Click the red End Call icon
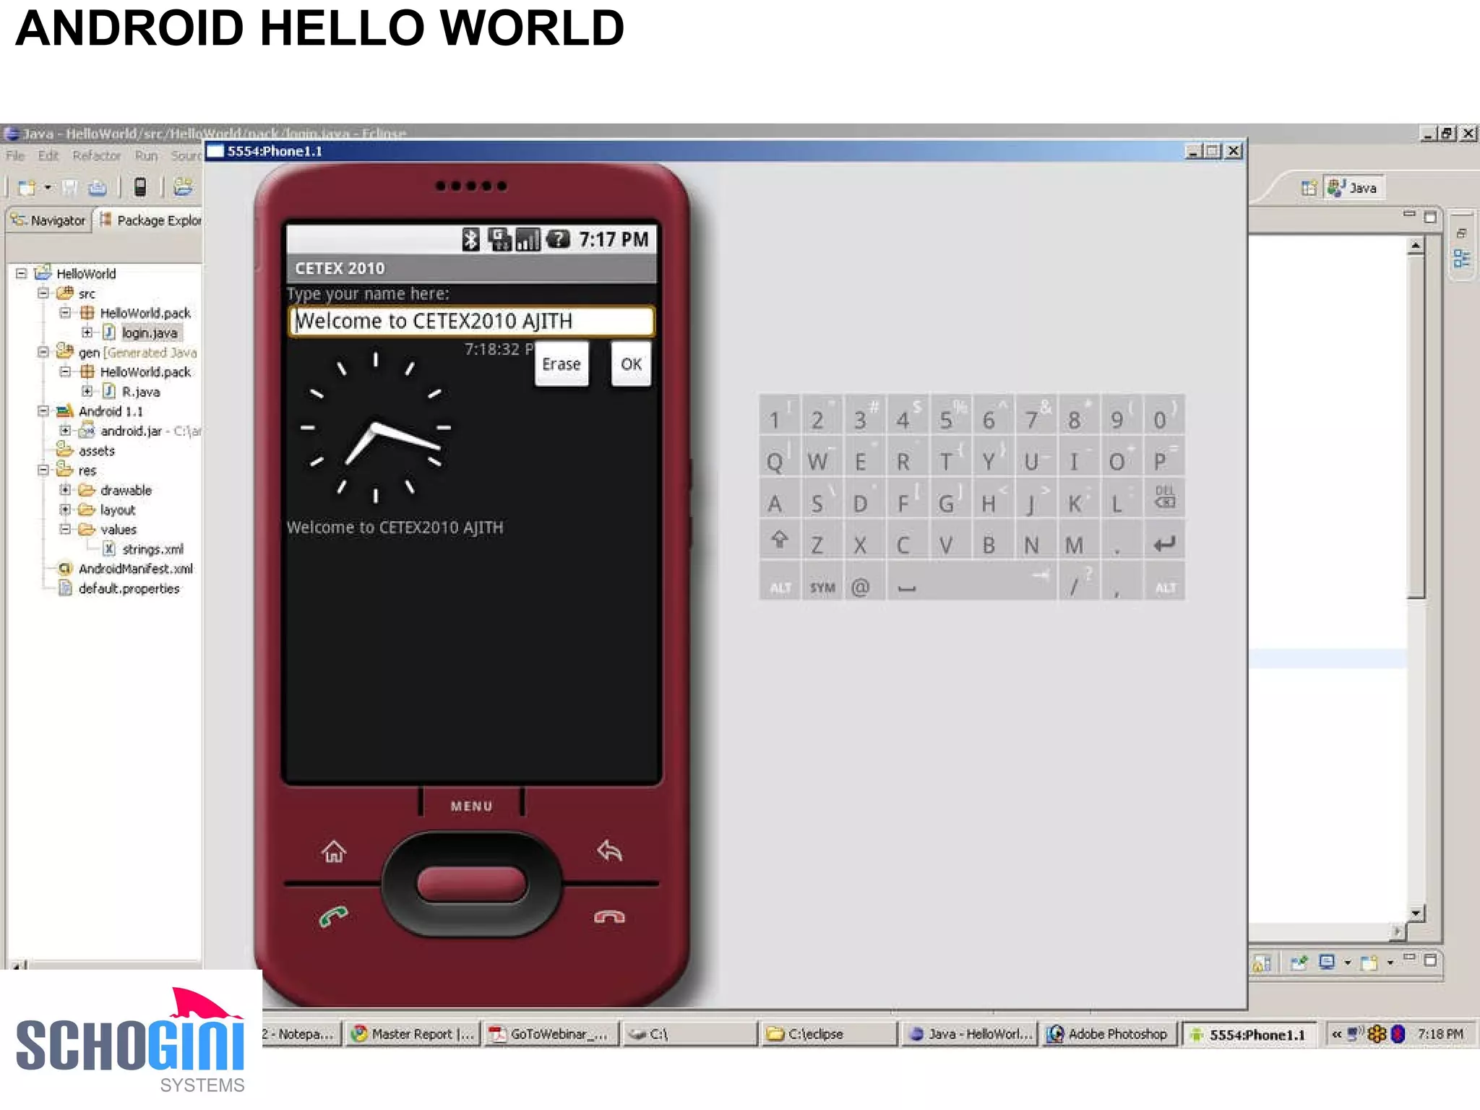The height and width of the screenshot is (1110, 1480). (609, 917)
